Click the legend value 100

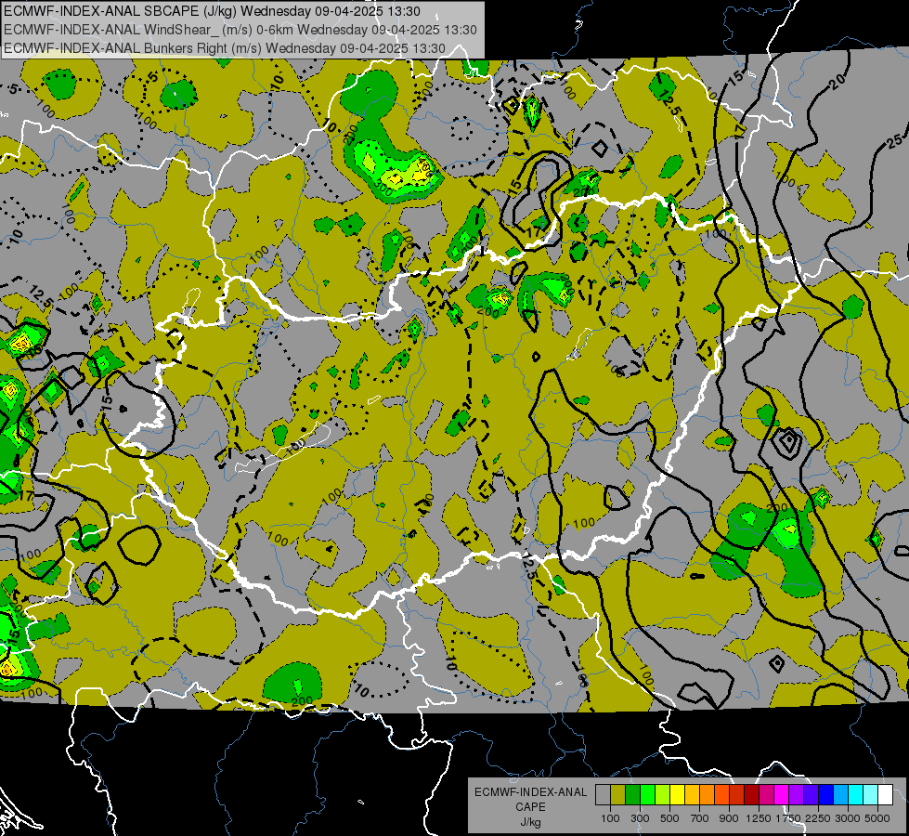(x=610, y=818)
